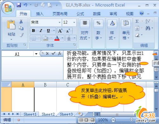Click the Paste clipboard icon
The height and width of the screenshot is (124, 159).
point(11,24)
